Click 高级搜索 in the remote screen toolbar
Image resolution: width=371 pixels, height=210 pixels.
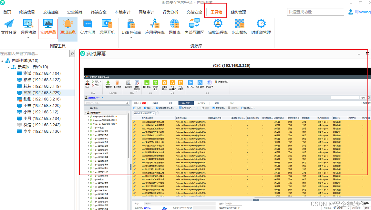pyautogui.click(x=128, y=84)
